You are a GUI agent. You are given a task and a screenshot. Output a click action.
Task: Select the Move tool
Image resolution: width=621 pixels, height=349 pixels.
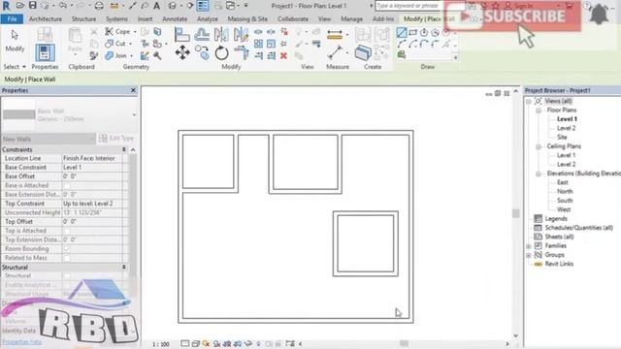pyautogui.click(x=182, y=52)
